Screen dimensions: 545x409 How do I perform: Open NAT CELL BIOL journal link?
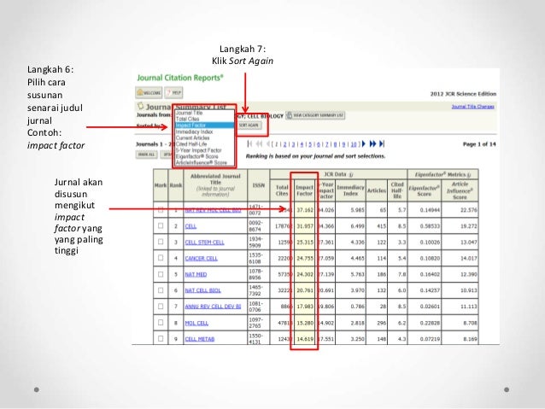click(203, 290)
